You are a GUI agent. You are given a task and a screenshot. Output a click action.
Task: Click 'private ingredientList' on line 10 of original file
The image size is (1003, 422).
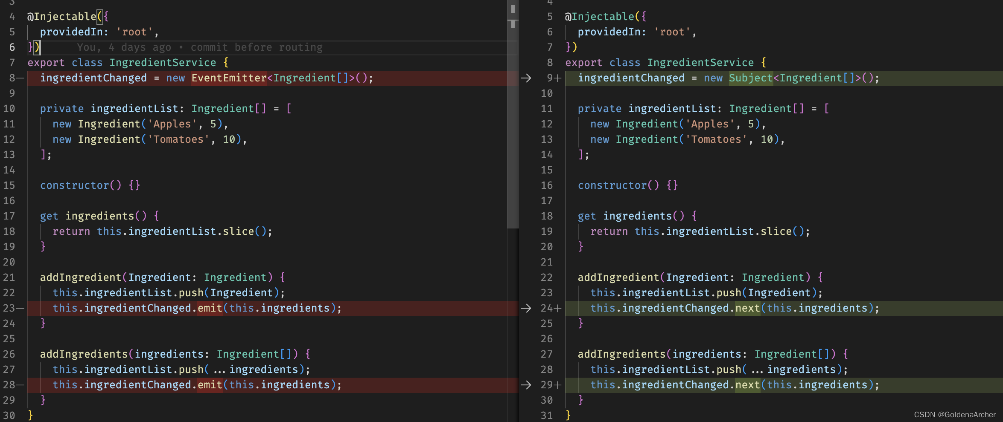(109, 109)
